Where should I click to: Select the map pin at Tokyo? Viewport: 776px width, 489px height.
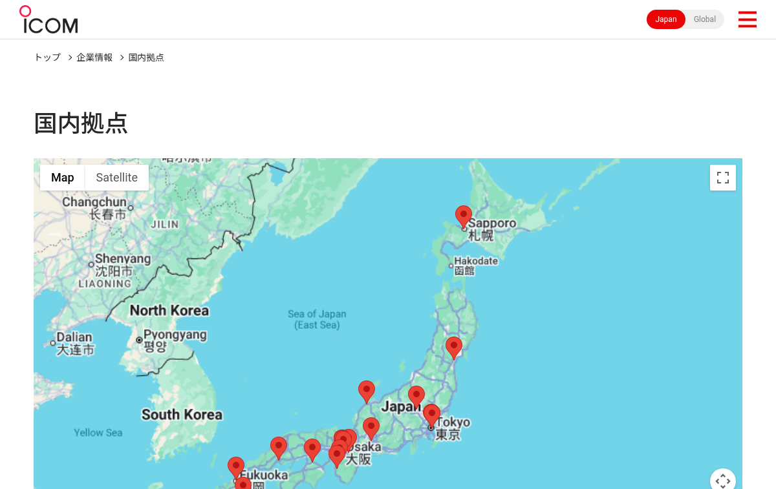pyautogui.click(x=431, y=415)
